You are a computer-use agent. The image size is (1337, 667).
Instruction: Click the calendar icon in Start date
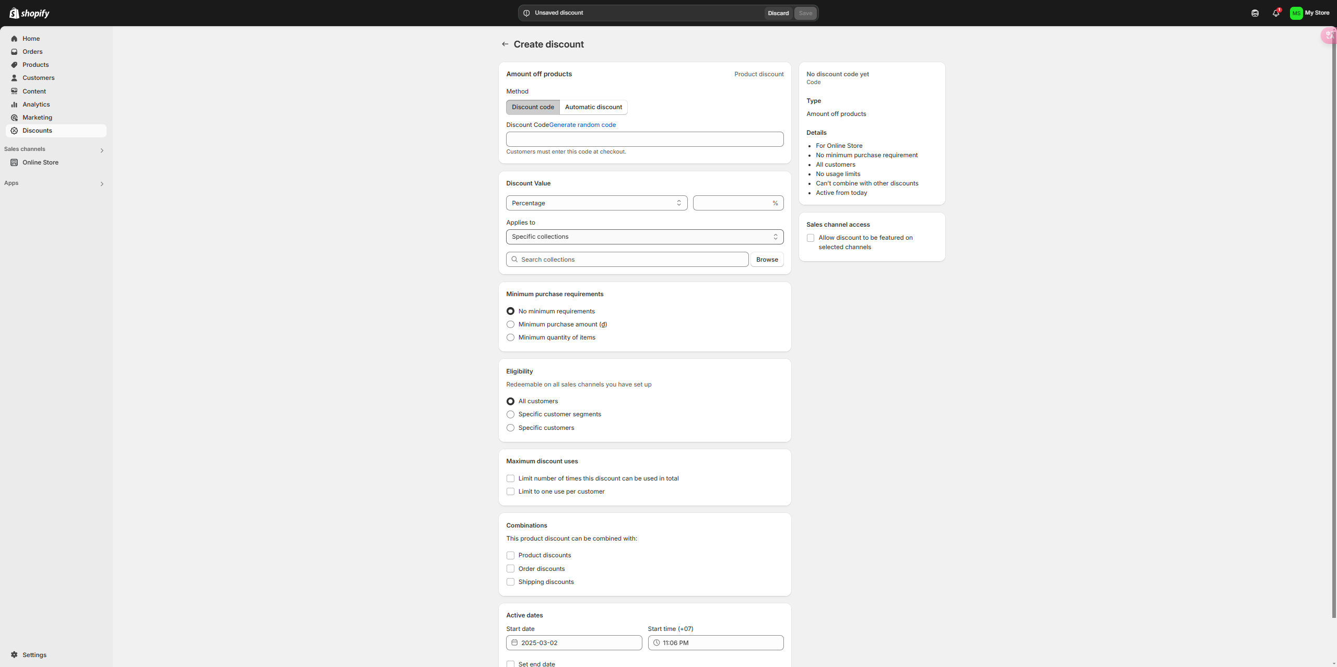(514, 643)
